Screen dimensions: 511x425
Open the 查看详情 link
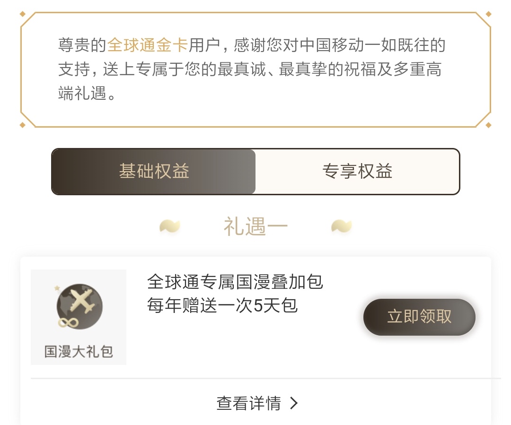tap(249, 403)
